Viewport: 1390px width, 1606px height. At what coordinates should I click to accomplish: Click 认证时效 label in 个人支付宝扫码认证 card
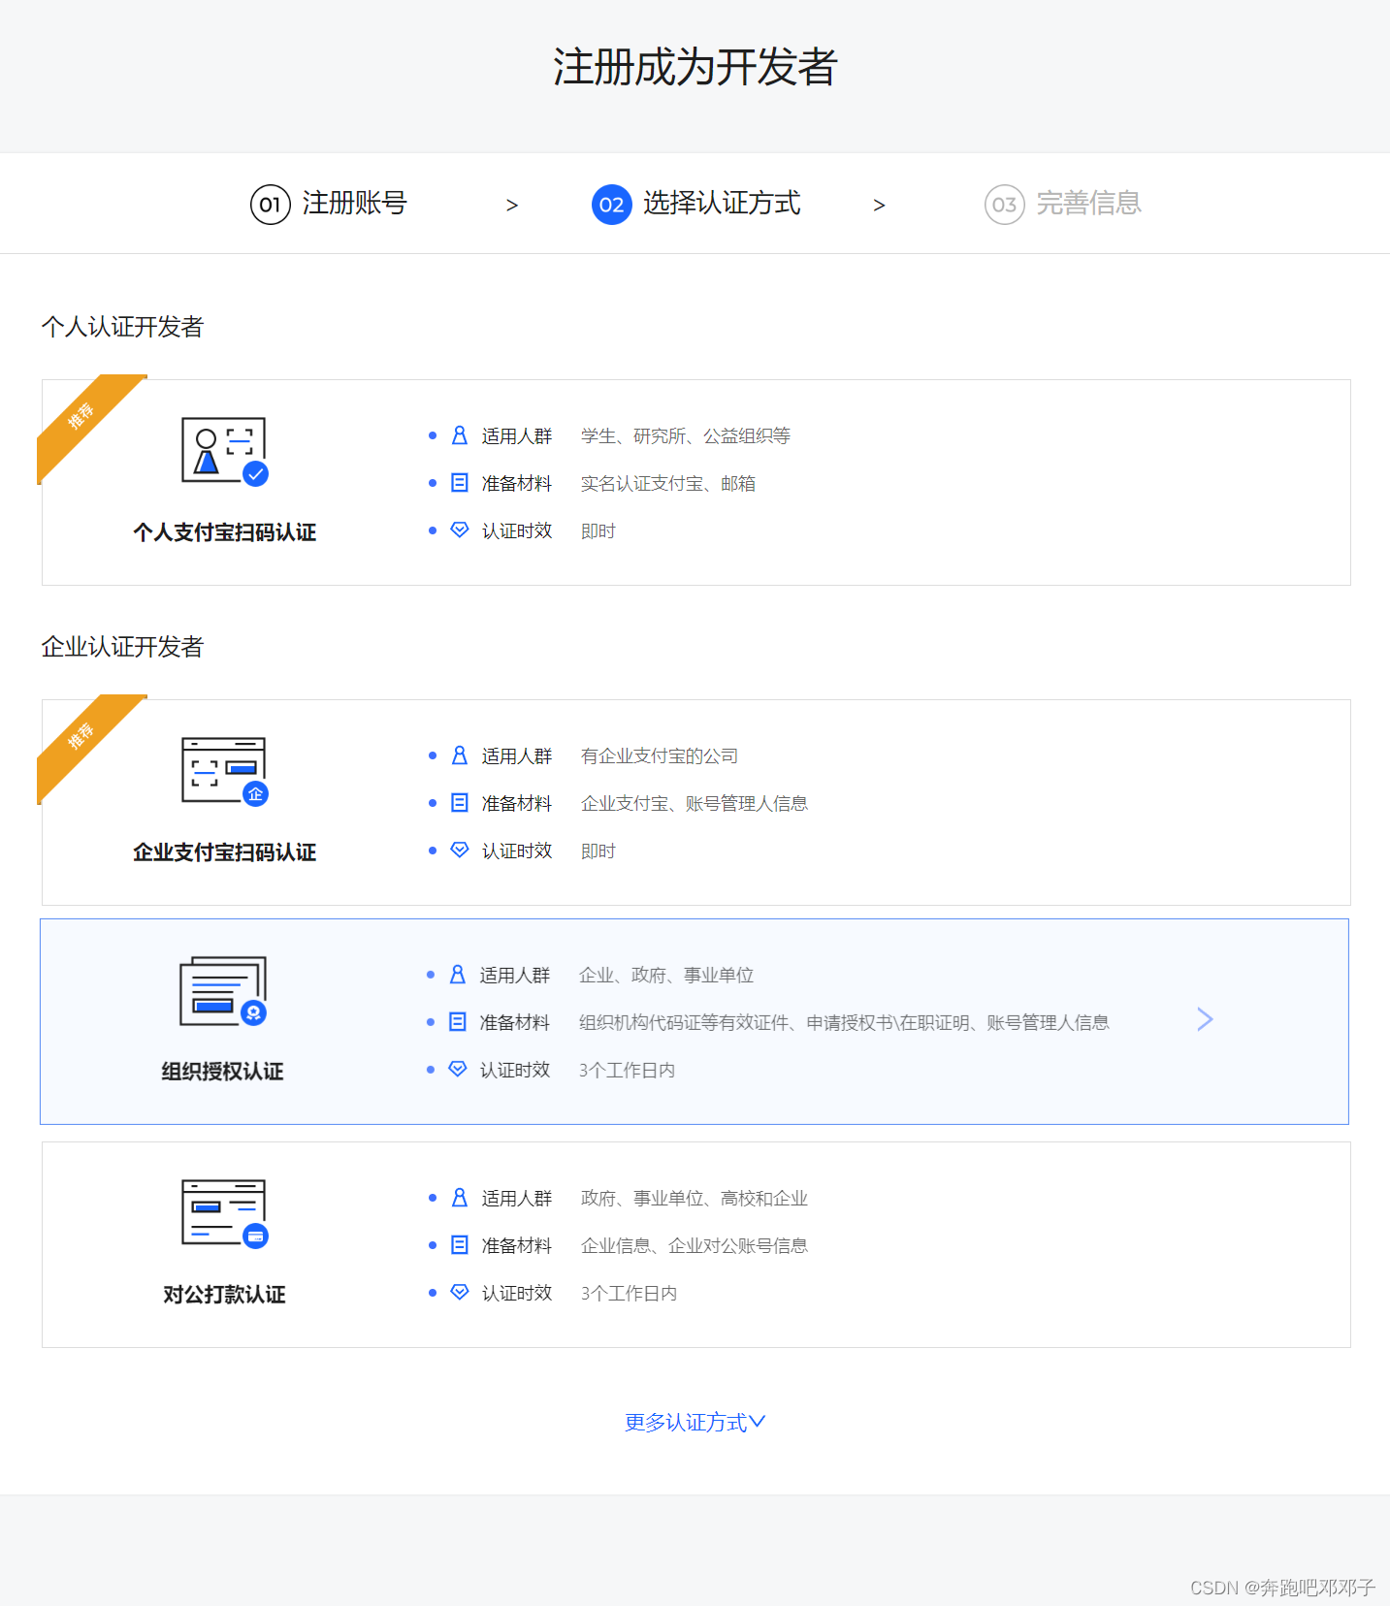pyautogui.click(x=517, y=531)
